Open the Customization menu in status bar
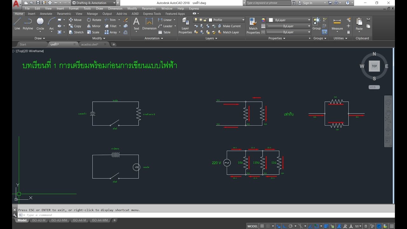The image size is (407, 229). click(x=392, y=226)
